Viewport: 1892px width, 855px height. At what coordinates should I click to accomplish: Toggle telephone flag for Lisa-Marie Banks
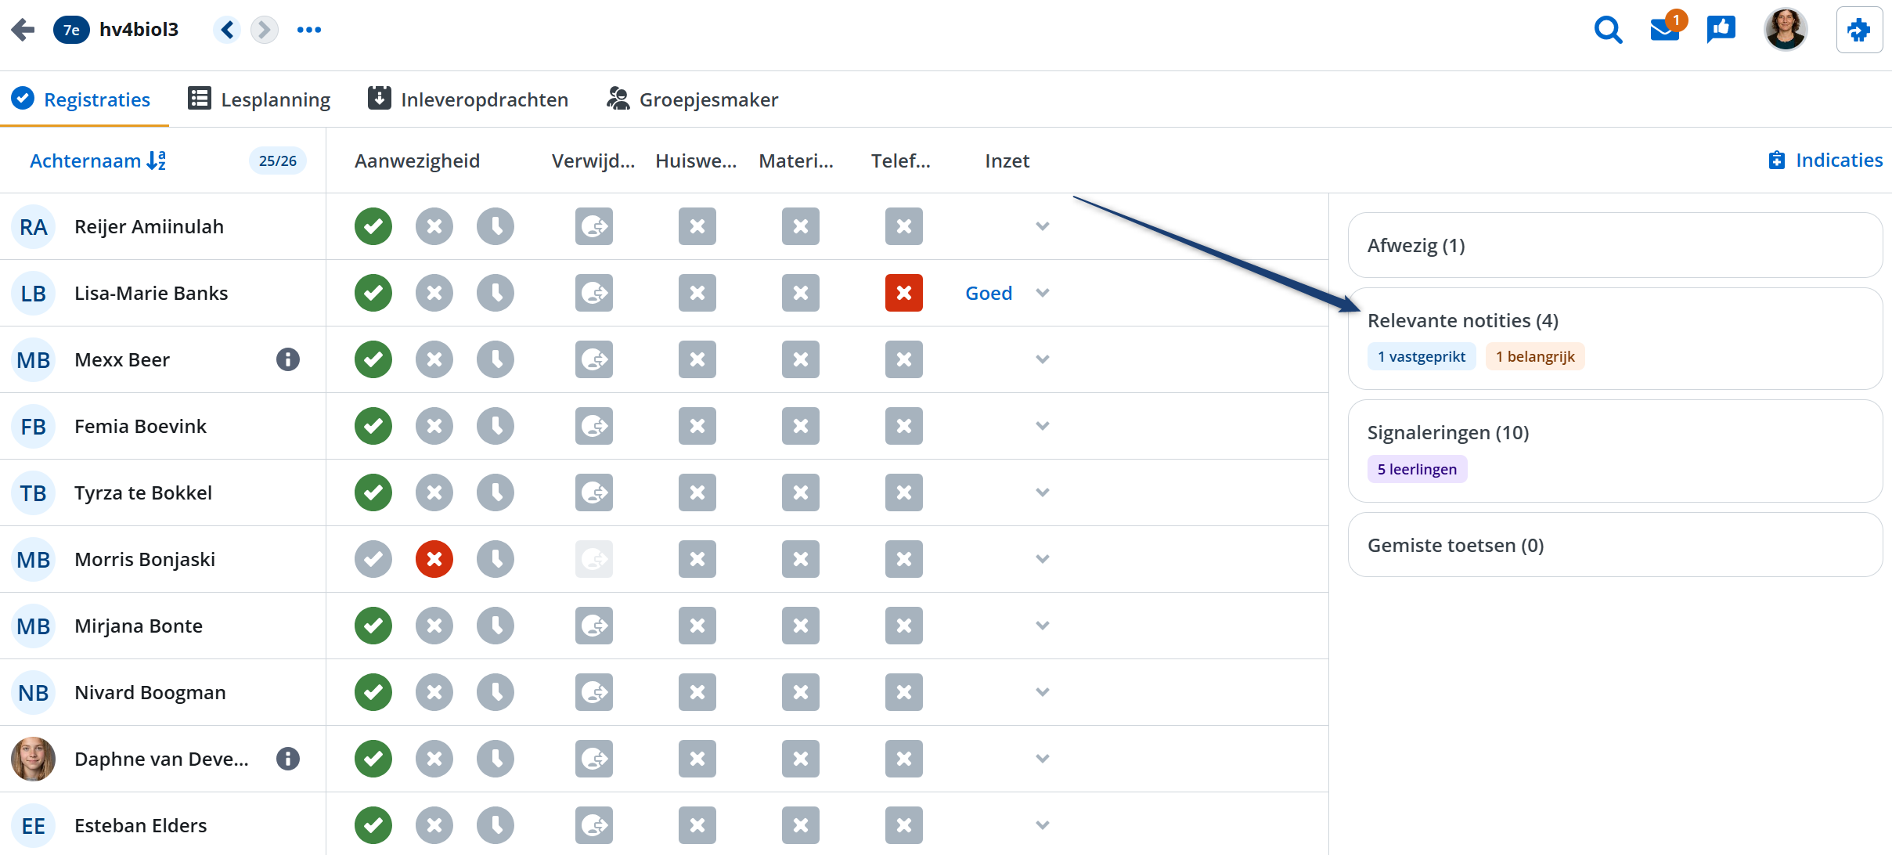pyautogui.click(x=903, y=293)
